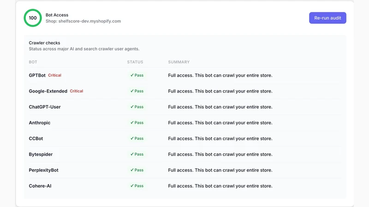Click the Pass status for Google-Extended
The image size is (369, 207).
137,91
